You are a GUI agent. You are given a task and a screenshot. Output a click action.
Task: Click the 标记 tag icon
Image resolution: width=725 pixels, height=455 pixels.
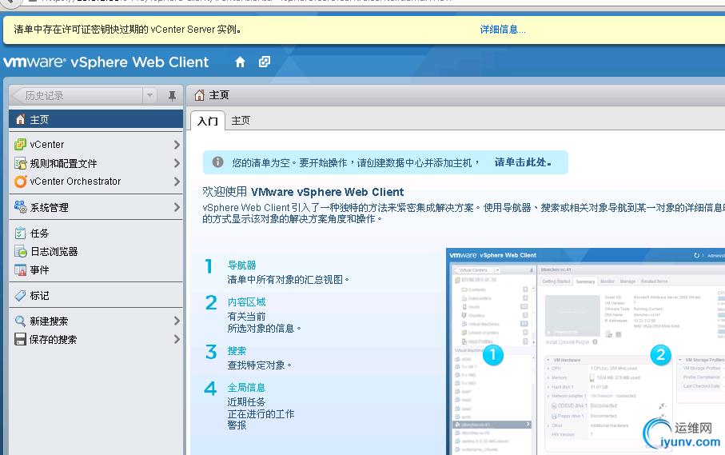[x=20, y=296]
